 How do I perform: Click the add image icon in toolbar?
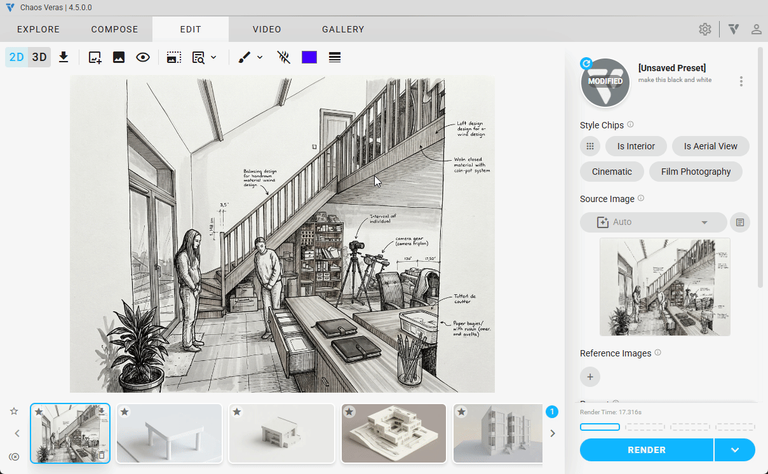(x=95, y=57)
